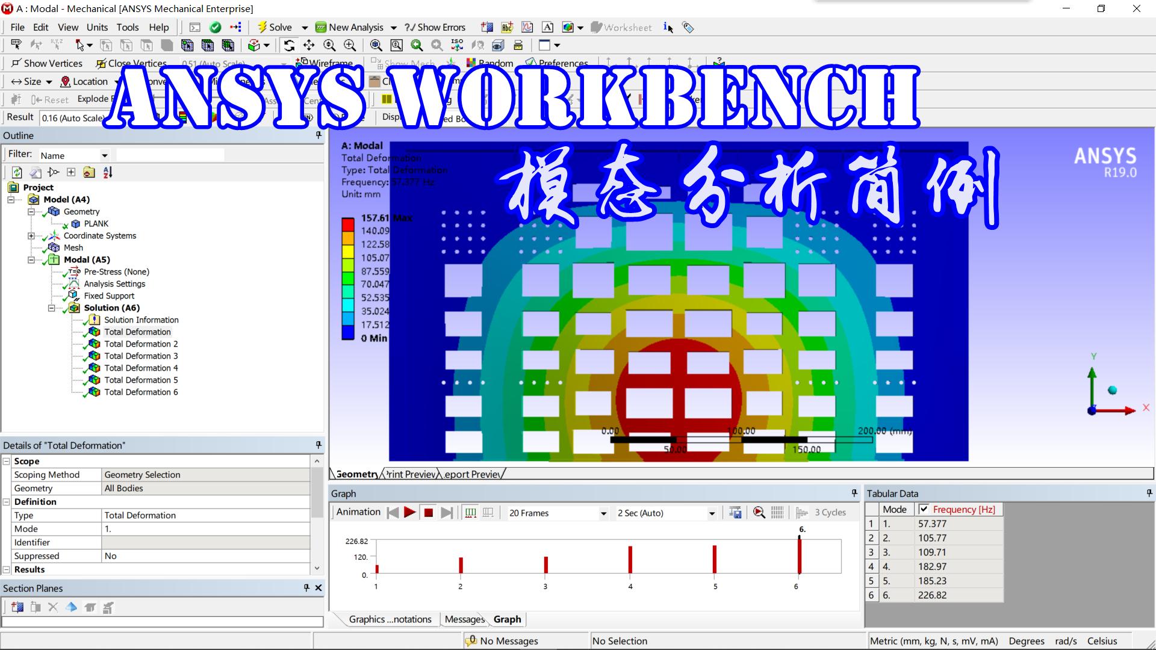The image size is (1156, 650).
Task: Collapse the Solution (A6) tree branch
Action: [52, 308]
